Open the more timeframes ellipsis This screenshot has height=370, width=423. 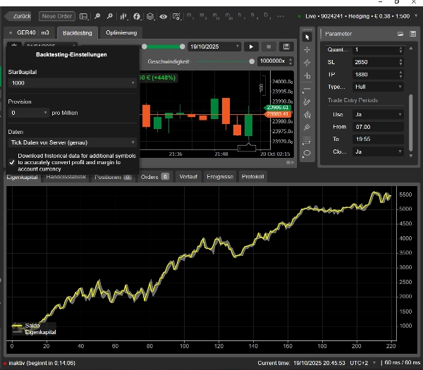(x=281, y=16)
